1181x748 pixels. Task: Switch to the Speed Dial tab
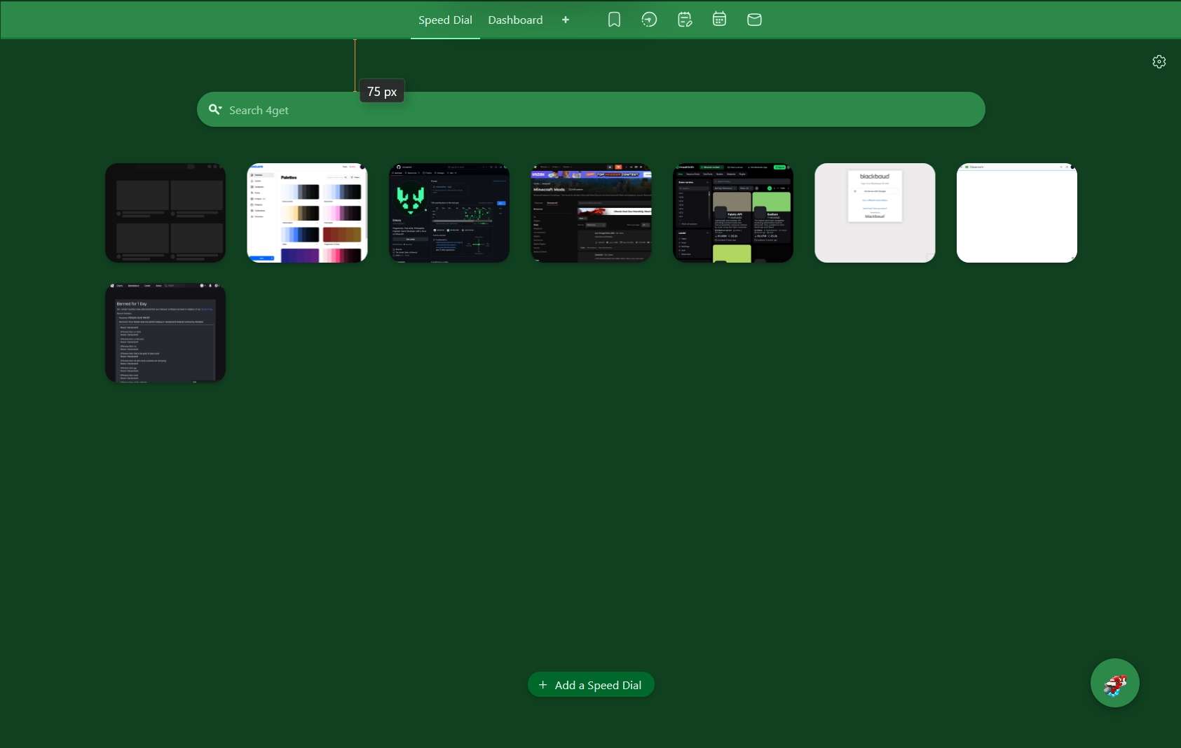[445, 20]
